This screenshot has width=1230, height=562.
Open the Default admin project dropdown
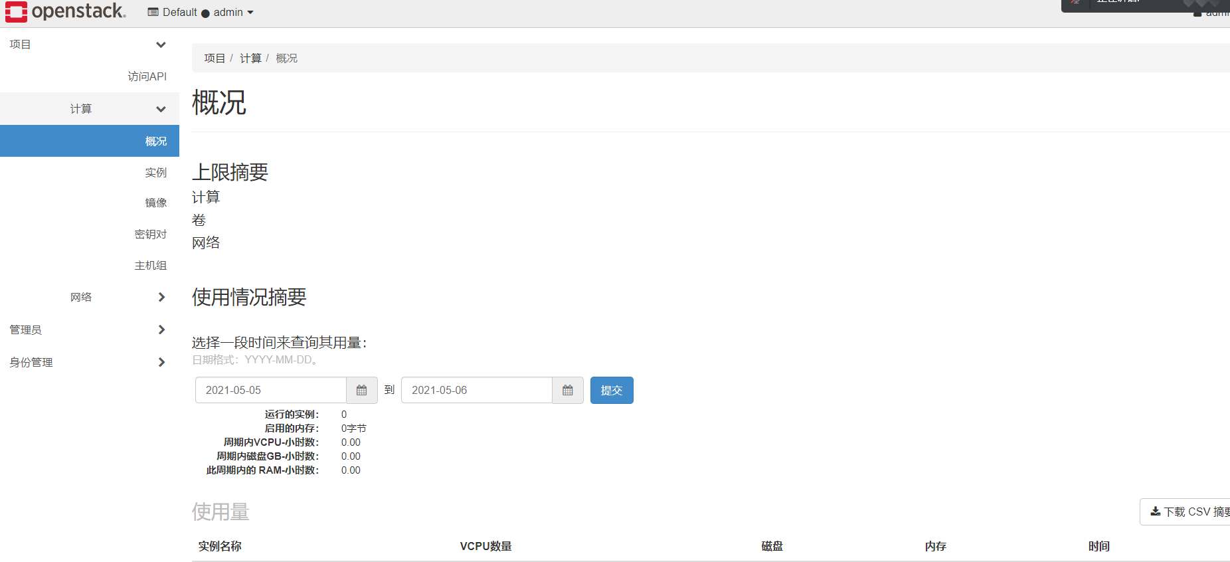click(x=201, y=13)
